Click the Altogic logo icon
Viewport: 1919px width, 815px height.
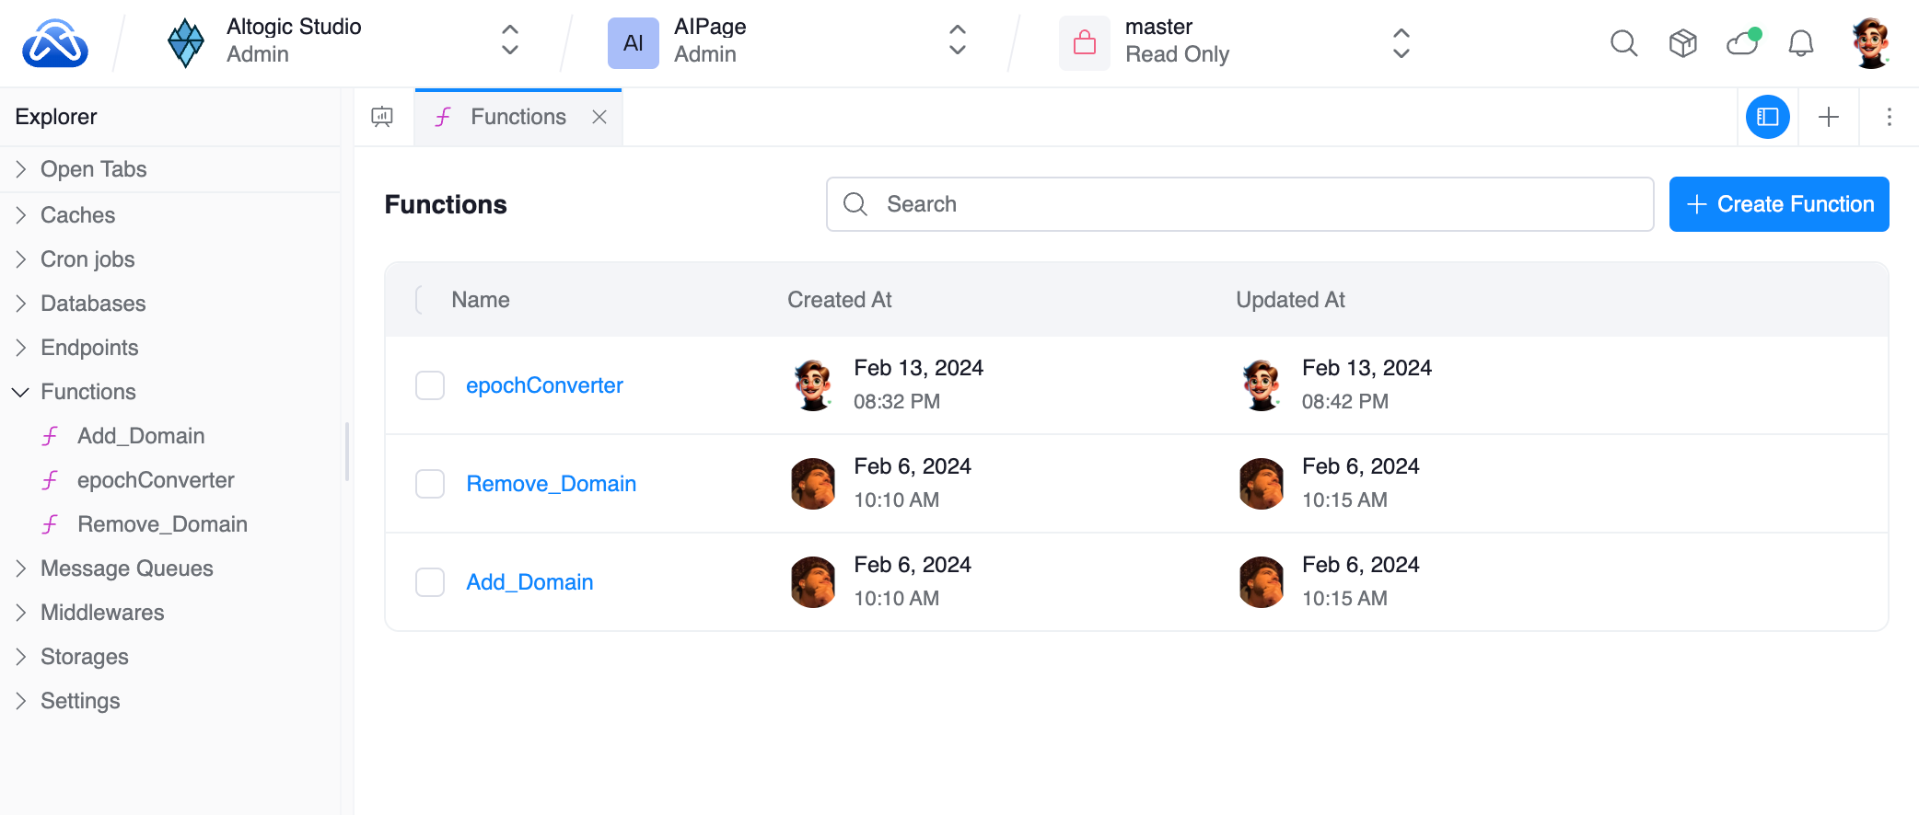point(55,43)
